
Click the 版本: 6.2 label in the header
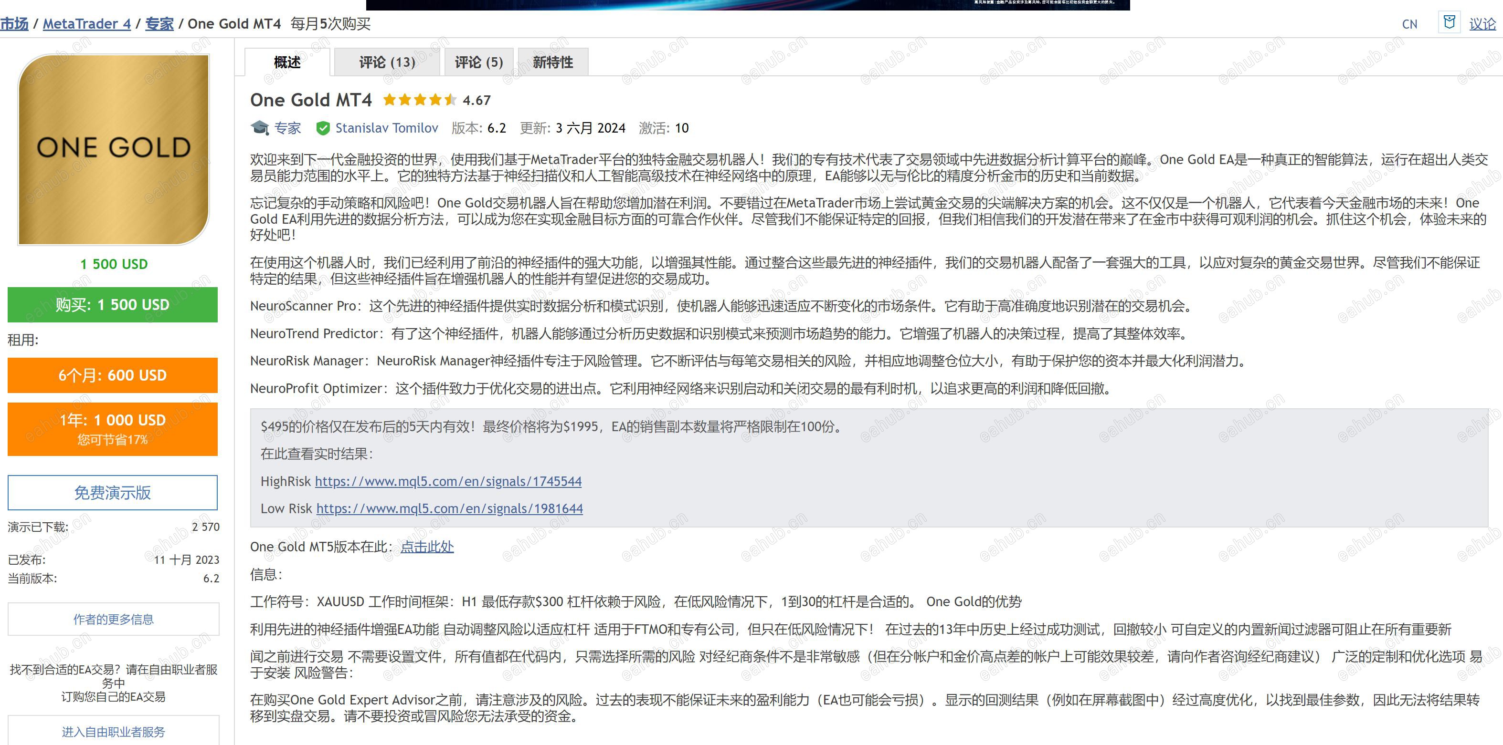478,128
